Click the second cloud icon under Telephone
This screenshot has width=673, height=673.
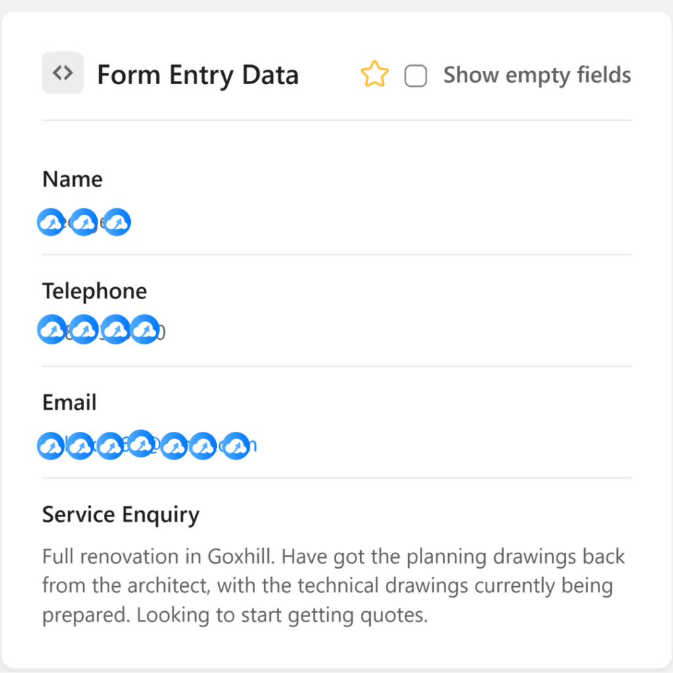pyautogui.click(x=83, y=329)
